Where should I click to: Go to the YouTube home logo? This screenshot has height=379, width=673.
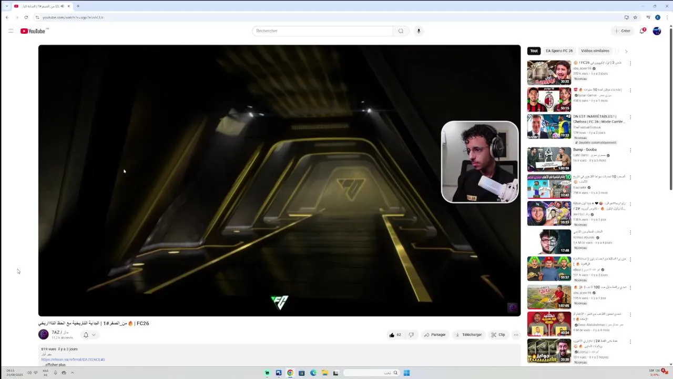(33, 31)
